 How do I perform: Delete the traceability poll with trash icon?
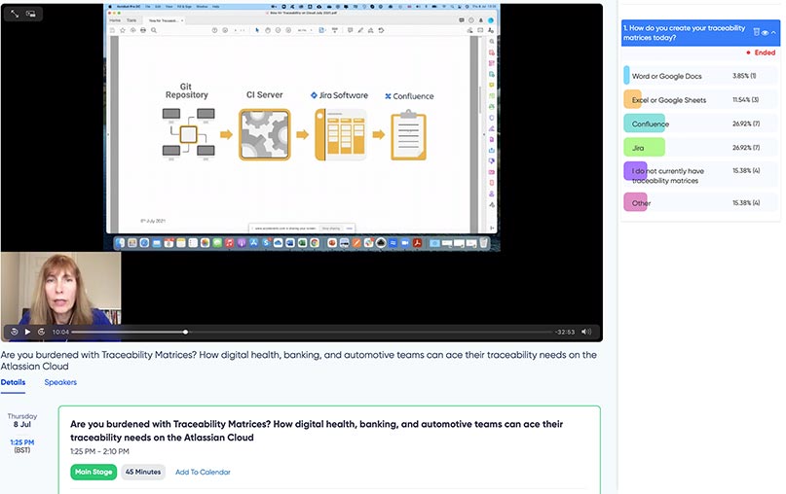(757, 32)
